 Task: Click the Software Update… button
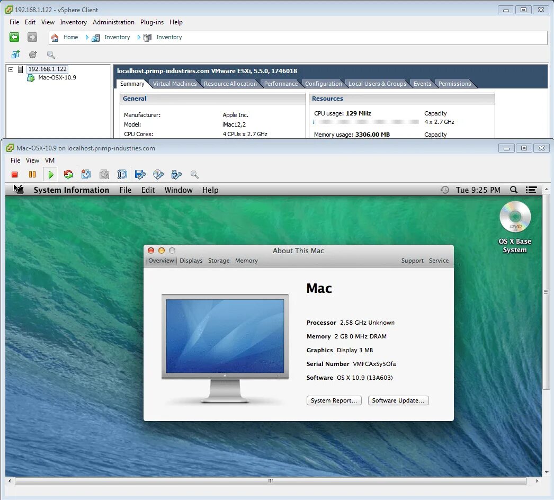point(398,400)
